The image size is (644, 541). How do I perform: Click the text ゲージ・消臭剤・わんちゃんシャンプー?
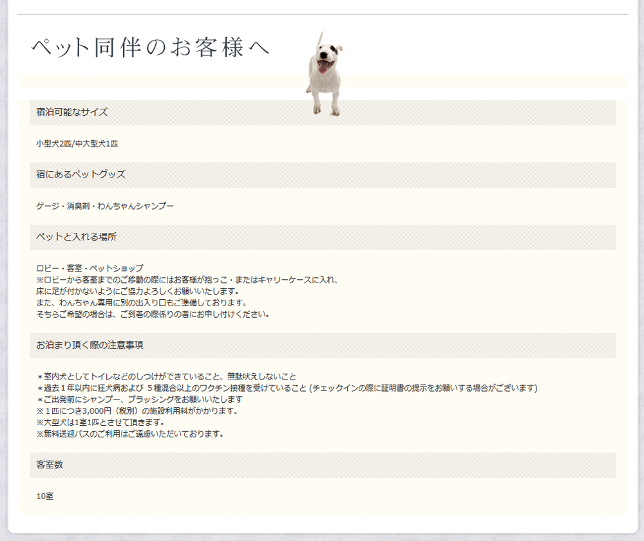tap(105, 206)
